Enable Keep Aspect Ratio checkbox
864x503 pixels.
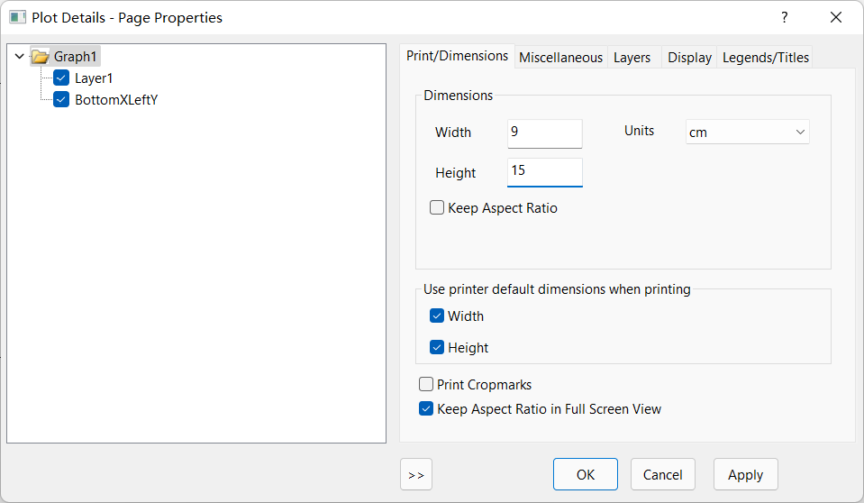pyautogui.click(x=438, y=208)
